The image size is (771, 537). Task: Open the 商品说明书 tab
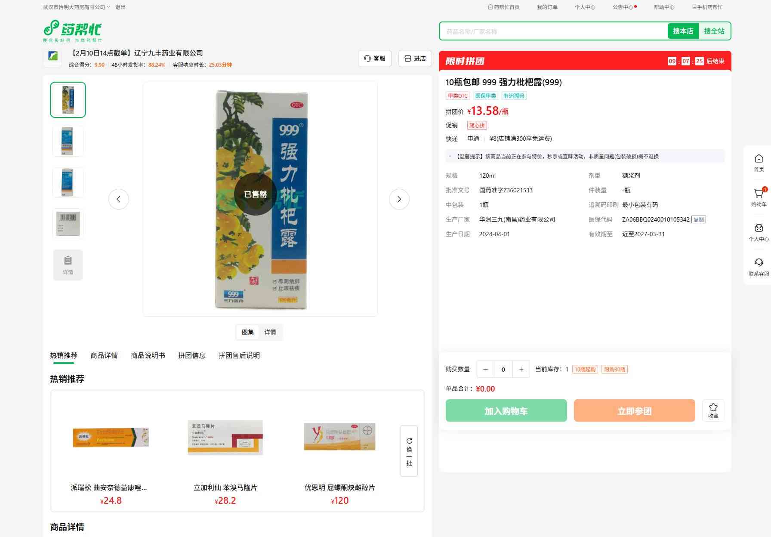148,355
